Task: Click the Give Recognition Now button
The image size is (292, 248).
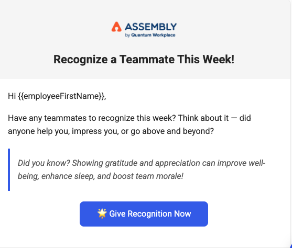Action: coord(144,214)
